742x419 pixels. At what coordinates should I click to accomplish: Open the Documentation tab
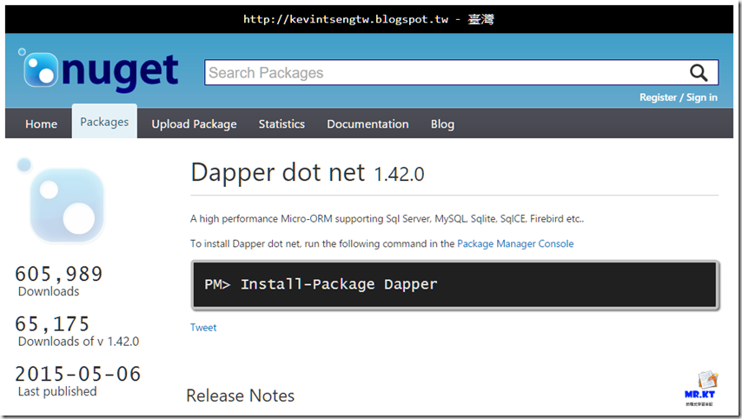tap(368, 124)
